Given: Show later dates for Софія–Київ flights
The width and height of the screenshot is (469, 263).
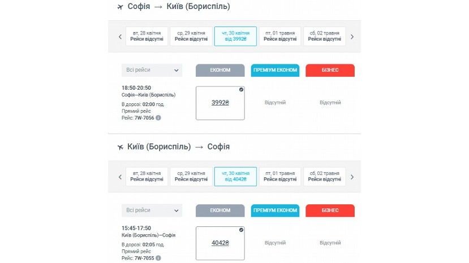Looking at the screenshot, I should (352, 37).
